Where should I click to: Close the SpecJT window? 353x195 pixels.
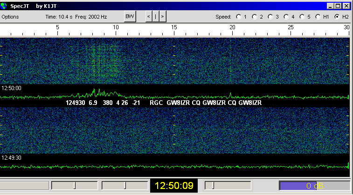pos(346,6)
